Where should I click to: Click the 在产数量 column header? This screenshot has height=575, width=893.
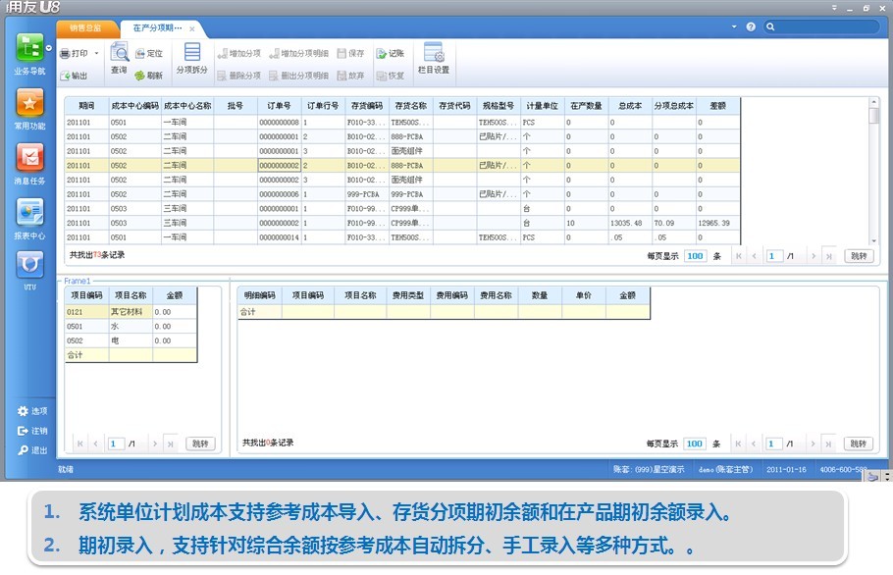(586, 106)
